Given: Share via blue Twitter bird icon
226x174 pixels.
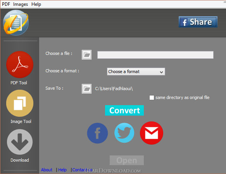Looking at the screenshot, I should point(124,133).
